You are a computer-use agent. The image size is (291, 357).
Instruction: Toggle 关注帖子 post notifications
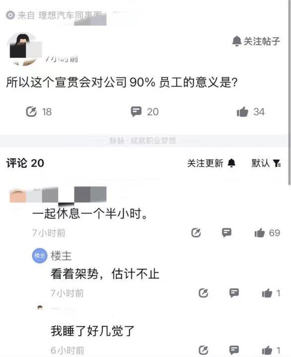point(256,41)
